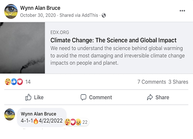Click the Comment speech bubble icon
The width and height of the screenshot is (193, 139).
pyautogui.click(x=84, y=97)
